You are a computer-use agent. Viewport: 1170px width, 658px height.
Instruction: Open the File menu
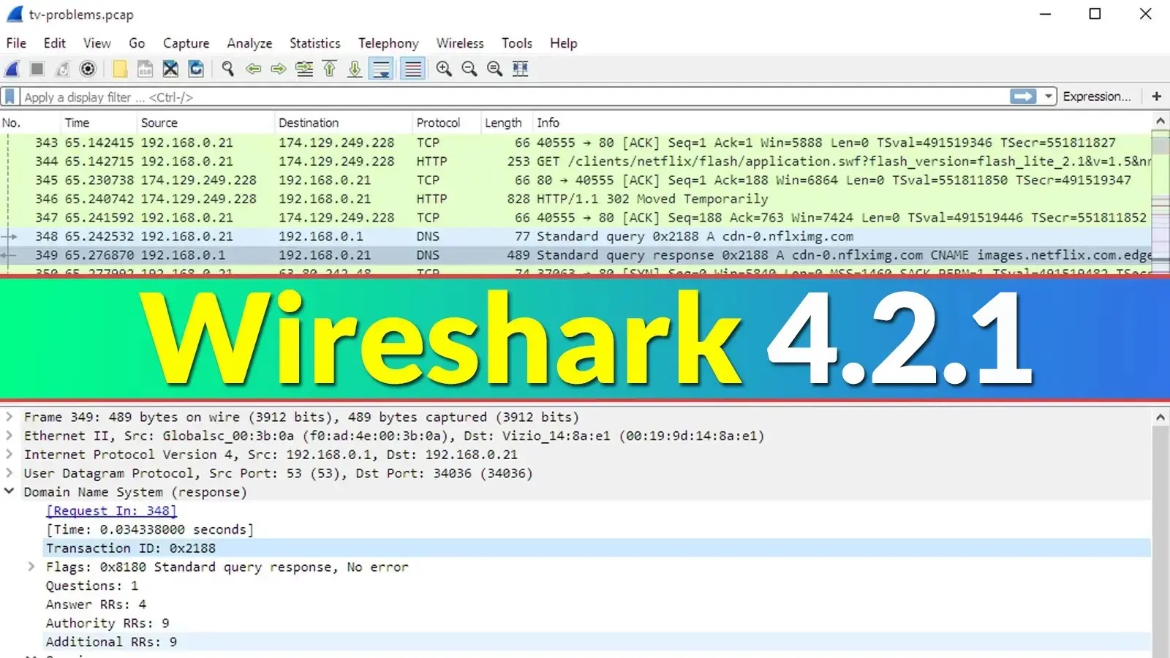16,43
